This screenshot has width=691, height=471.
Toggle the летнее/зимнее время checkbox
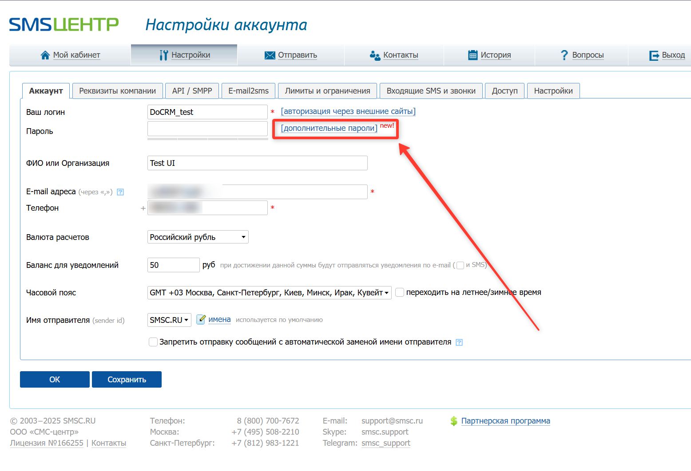(400, 292)
